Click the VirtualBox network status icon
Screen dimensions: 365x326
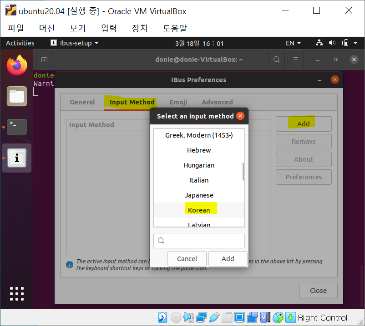point(201,317)
